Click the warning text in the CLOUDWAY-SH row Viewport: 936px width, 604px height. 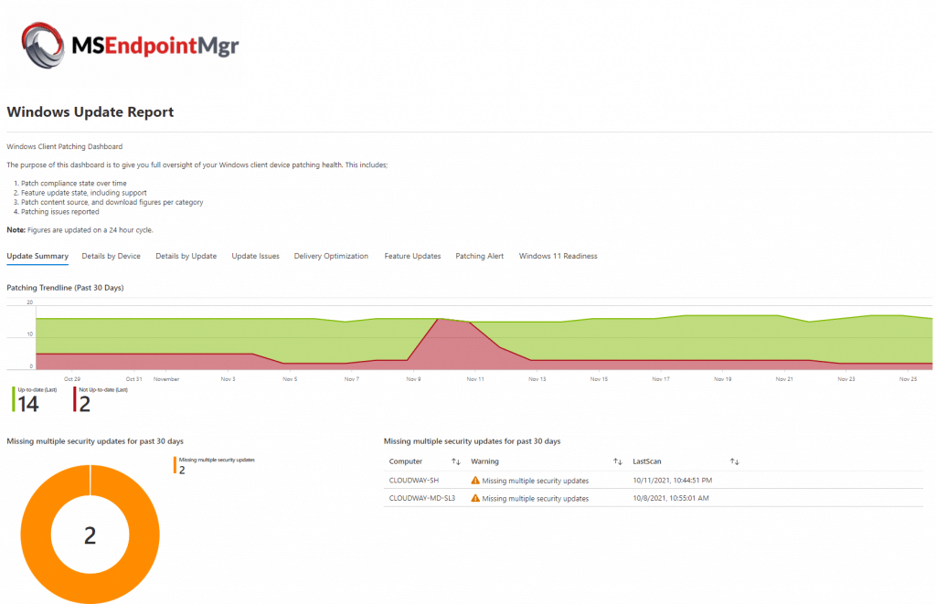(x=536, y=481)
